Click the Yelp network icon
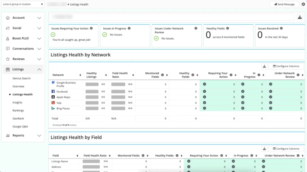This screenshot has height=172, width=307. click(53, 103)
